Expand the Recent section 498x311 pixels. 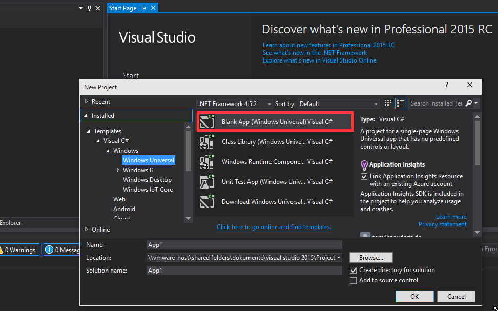click(x=86, y=101)
